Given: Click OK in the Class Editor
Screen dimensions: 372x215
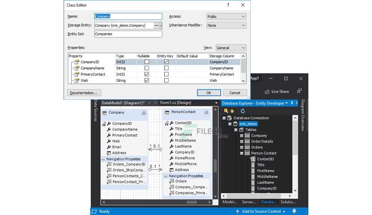Looking at the screenshot, I should click(209, 92).
